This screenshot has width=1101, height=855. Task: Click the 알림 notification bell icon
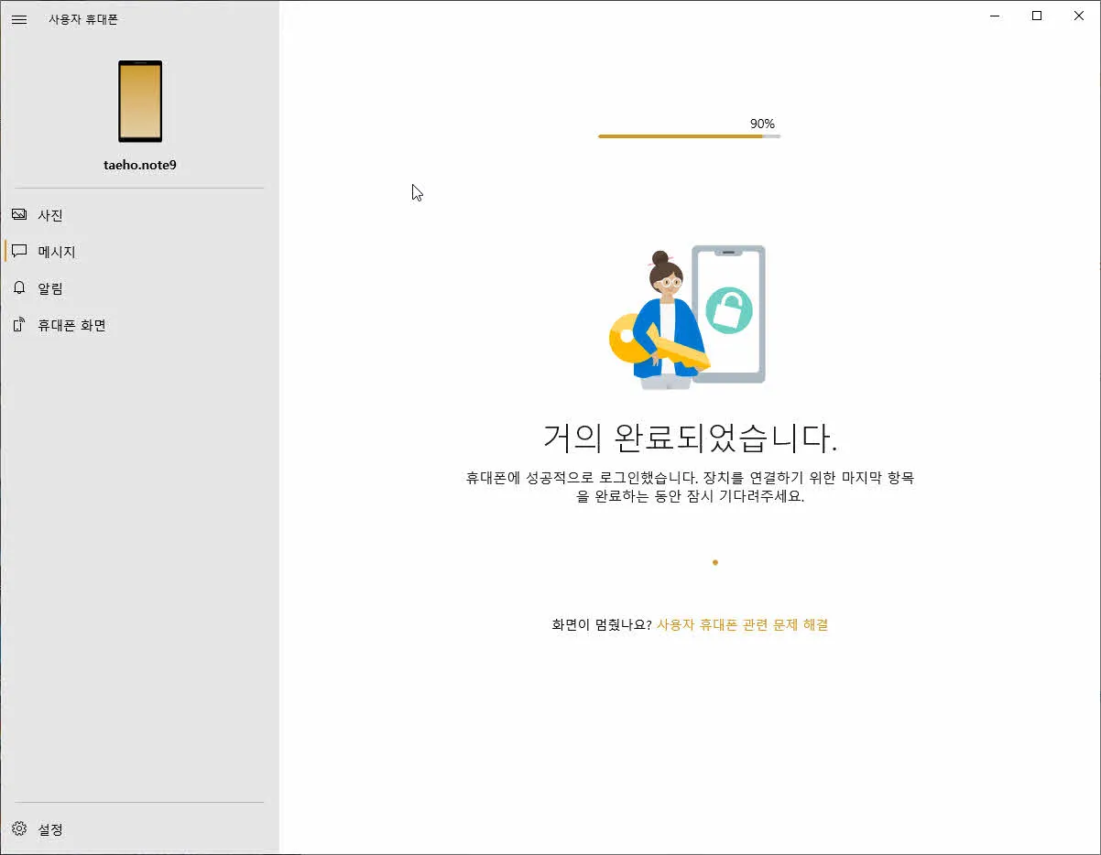19,287
